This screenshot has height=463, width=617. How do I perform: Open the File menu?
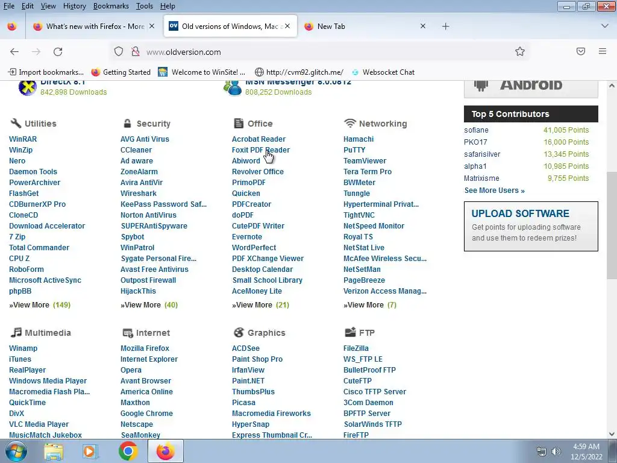[8, 6]
